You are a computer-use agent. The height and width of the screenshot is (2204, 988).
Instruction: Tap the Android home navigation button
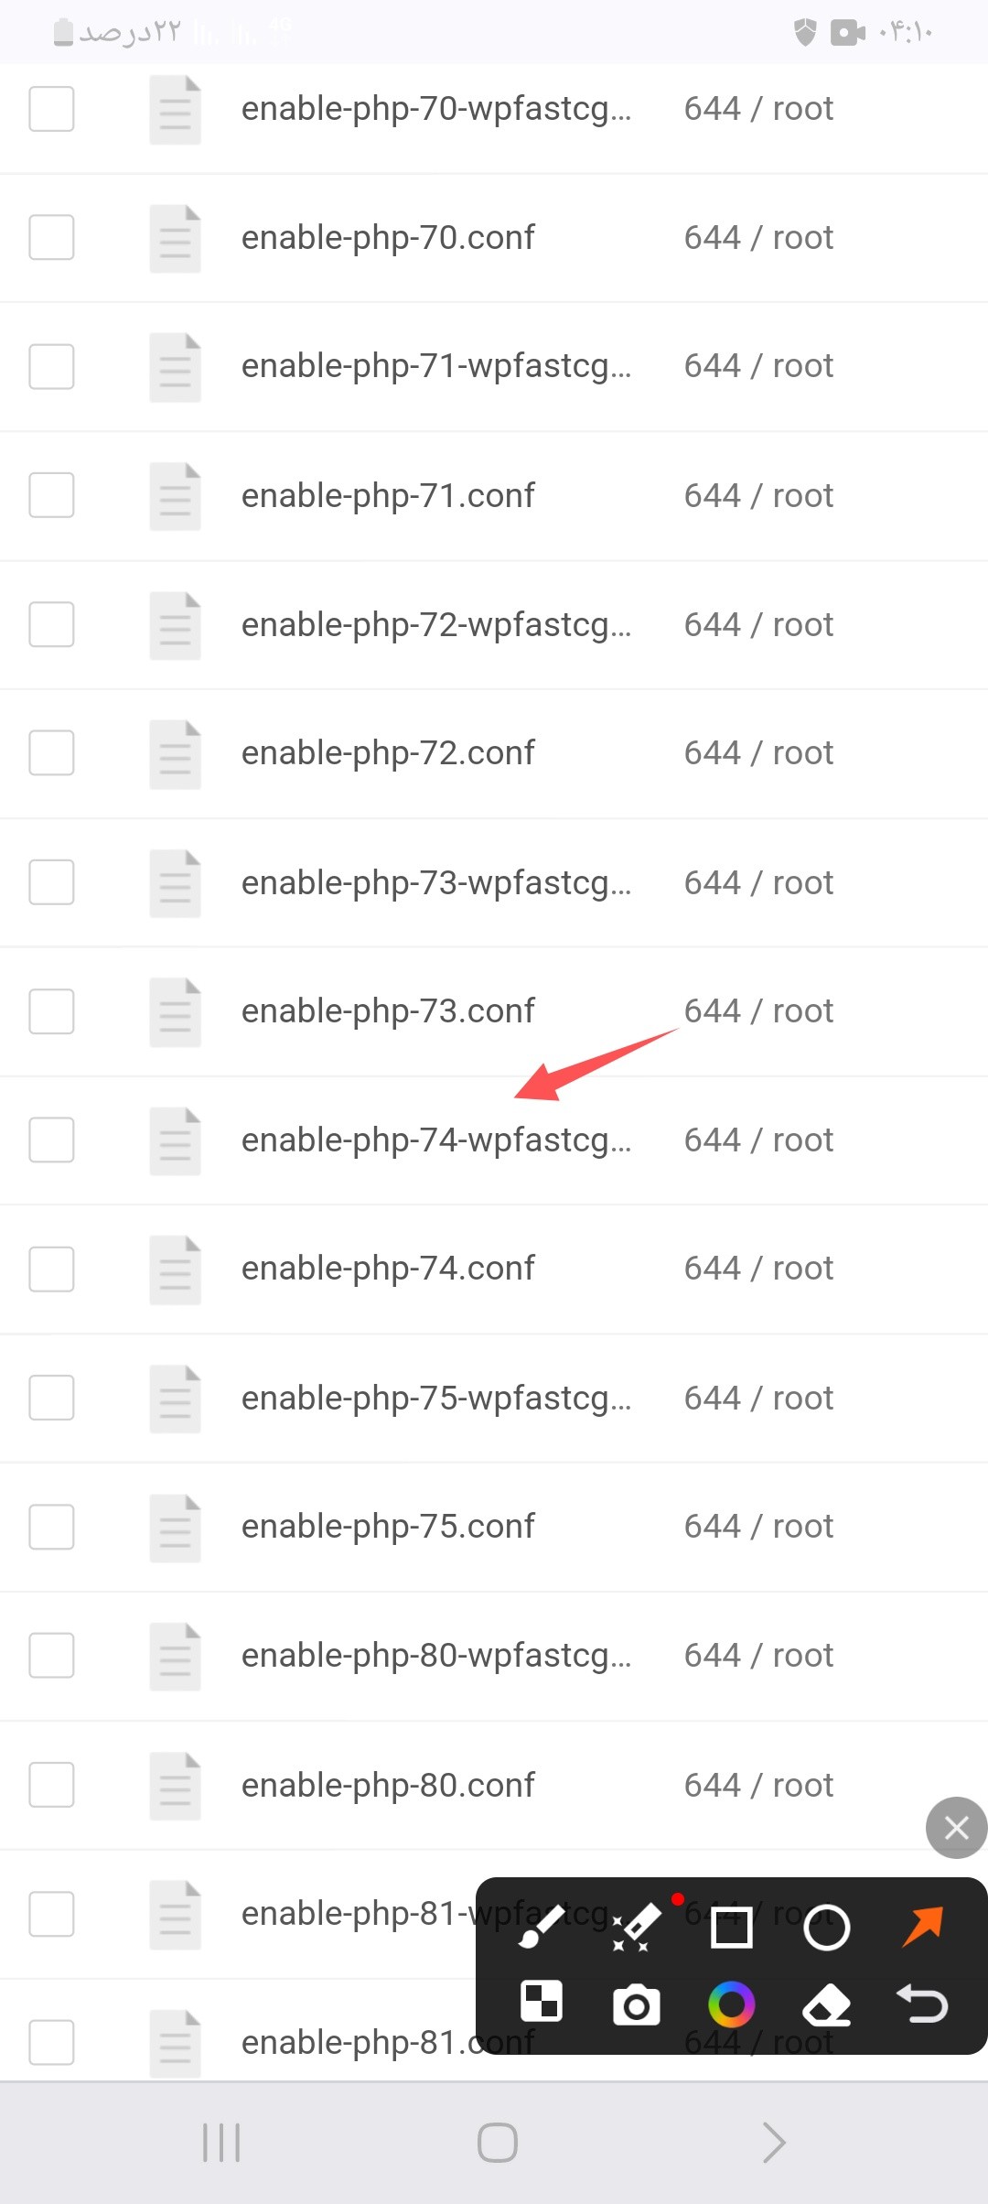point(498,2143)
